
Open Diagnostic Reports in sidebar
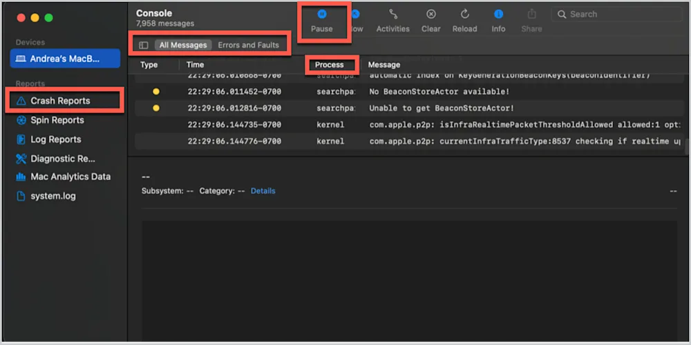click(64, 159)
